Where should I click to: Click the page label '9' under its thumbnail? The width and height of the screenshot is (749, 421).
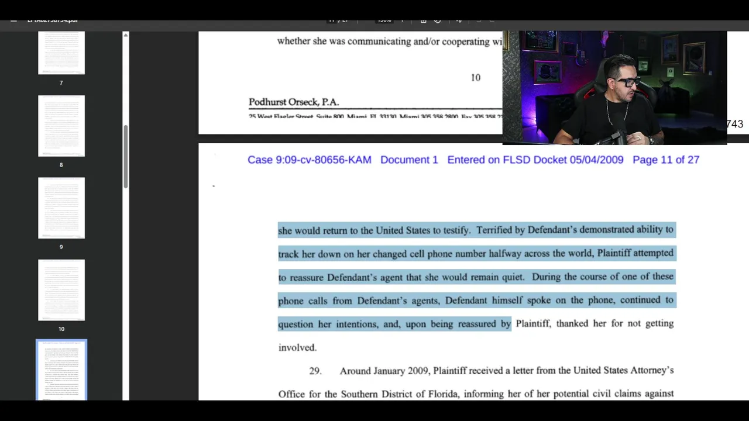(x=61, y=247)
